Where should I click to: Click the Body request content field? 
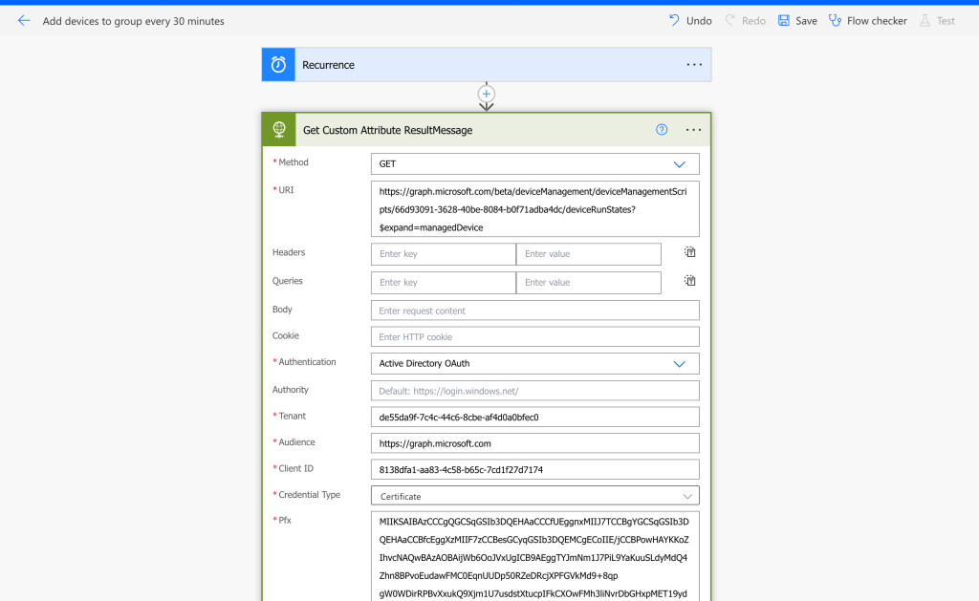tap(534, 311)
